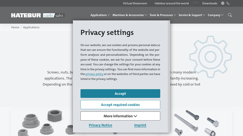Viewport: 243px width, 136px height.
Task: Click the Hatebur Carlo Salvi logo
Action: [38, 15]
